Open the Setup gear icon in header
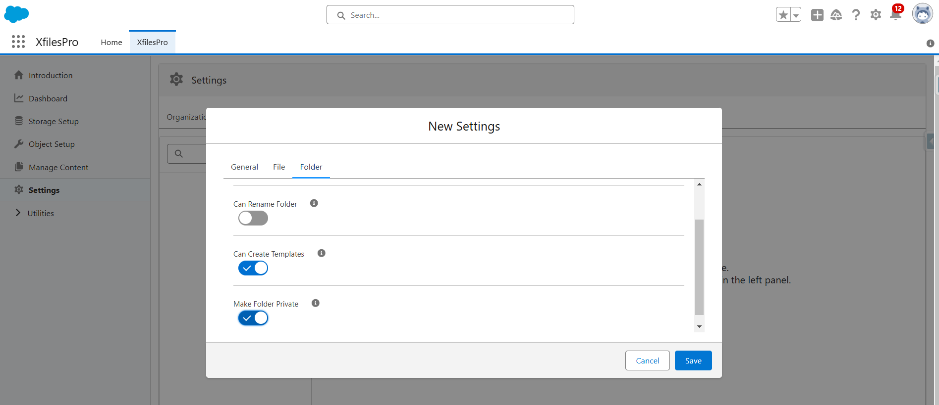This screenshot has width=939, height=405. (x=876, y=15)
